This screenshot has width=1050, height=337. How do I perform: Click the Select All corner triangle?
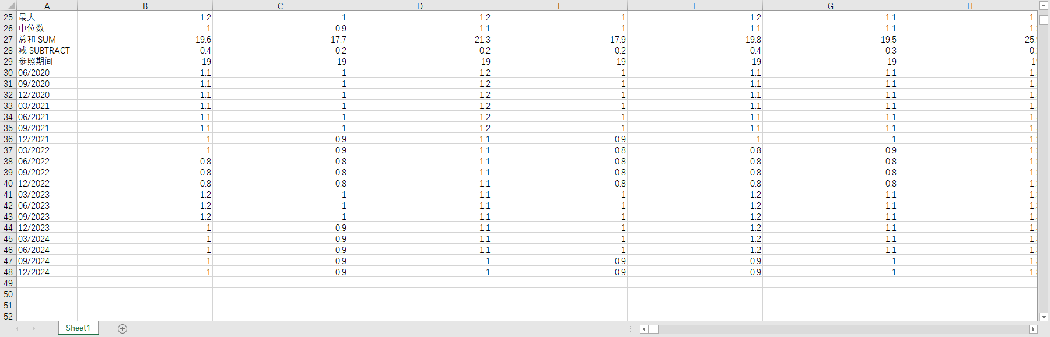[x=11, y=6]
